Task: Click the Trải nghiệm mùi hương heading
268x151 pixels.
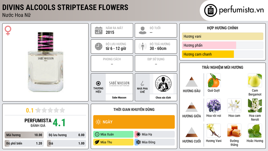Action: tap(222, 67)
